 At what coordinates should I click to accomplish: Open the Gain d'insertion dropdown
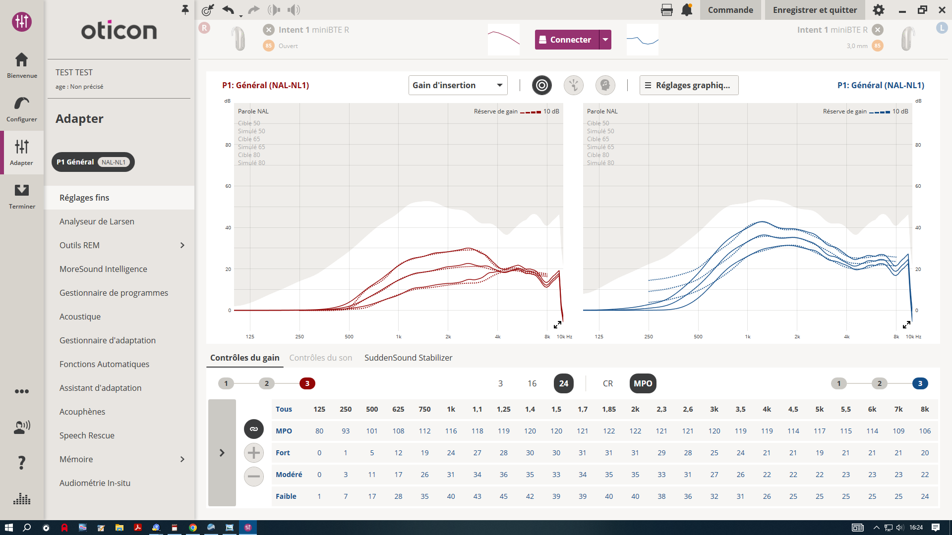(457, 85)
